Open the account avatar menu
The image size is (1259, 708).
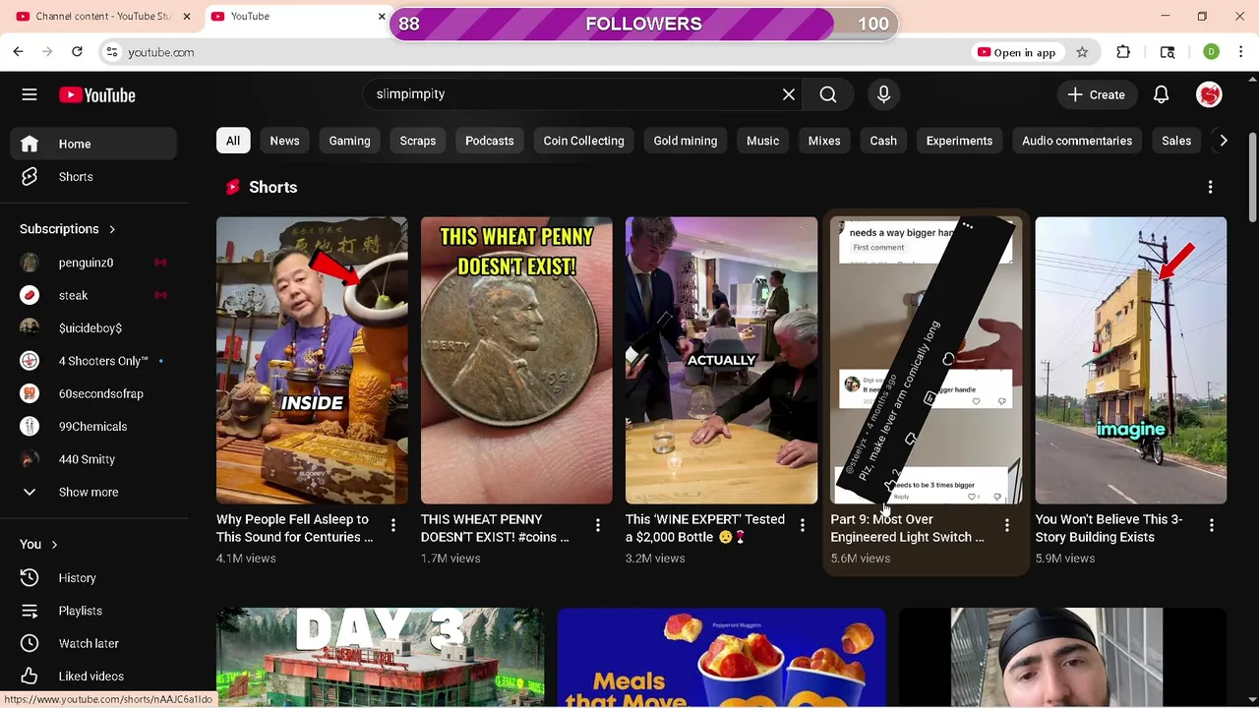point(1209,94)
